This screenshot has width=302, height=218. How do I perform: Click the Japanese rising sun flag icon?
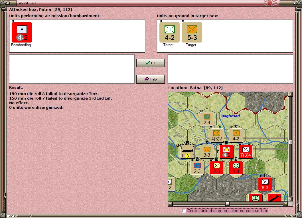point(271,3)
